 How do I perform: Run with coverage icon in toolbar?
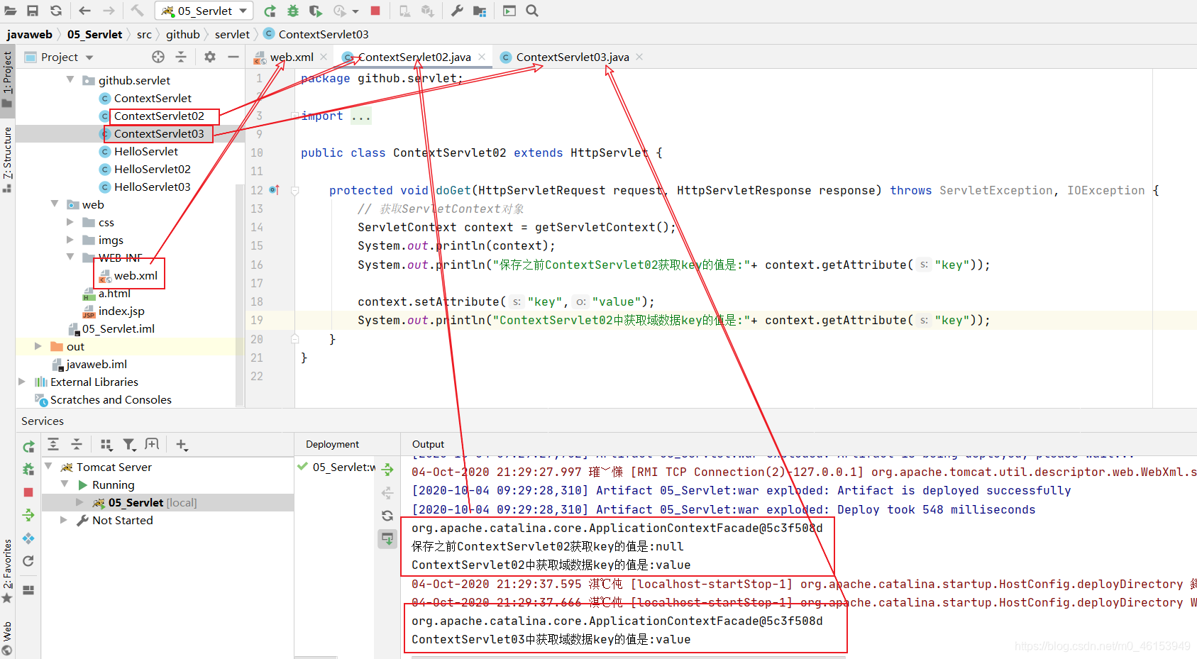click(x=316, y=11)
